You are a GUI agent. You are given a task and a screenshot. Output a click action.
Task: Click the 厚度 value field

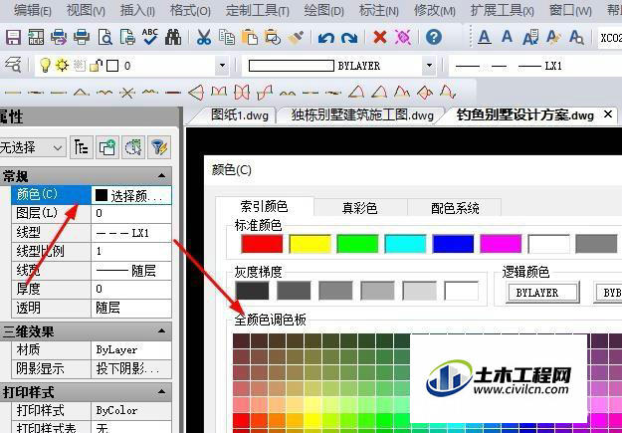pos(131,289)
